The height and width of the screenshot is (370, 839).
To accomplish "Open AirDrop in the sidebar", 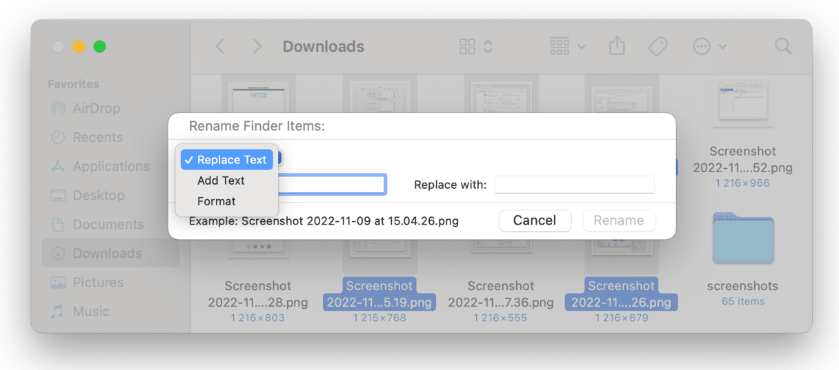I will click(96, 108).
